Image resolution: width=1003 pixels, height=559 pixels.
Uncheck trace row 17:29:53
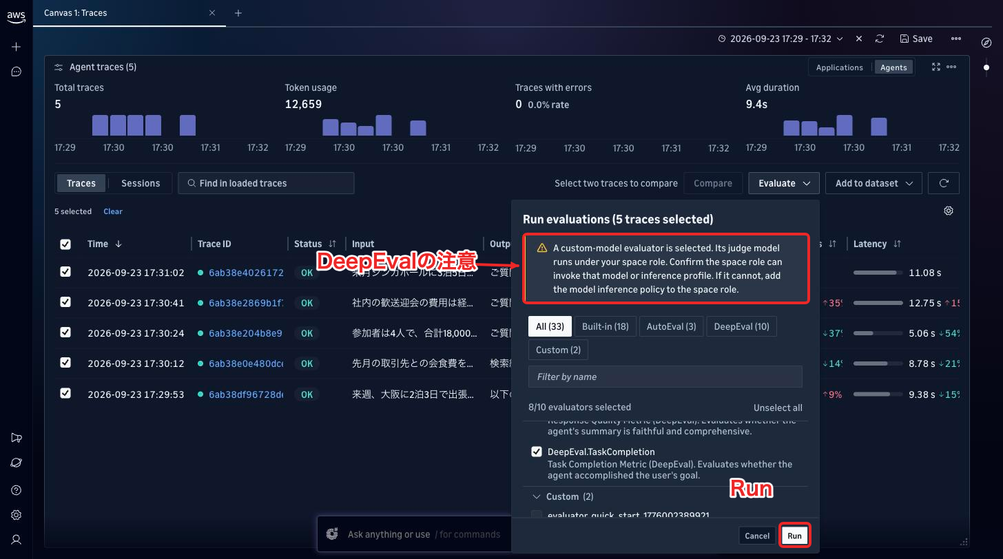pos(65,394)
